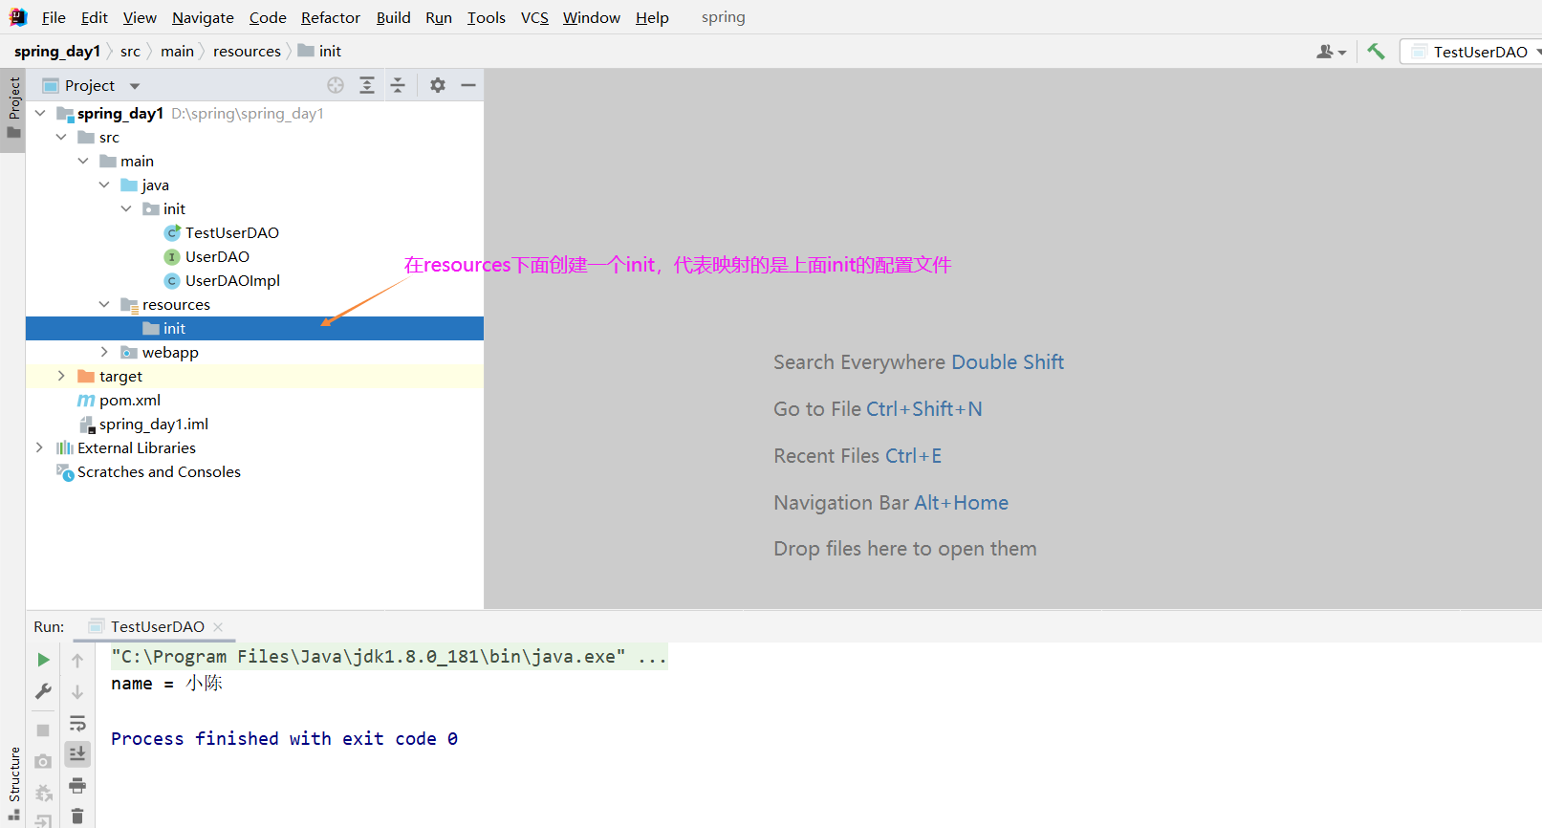Click the Locate/Select Opened File crosshair icon
This screenshot has height=828, width=1542.
tap(336, 85)
